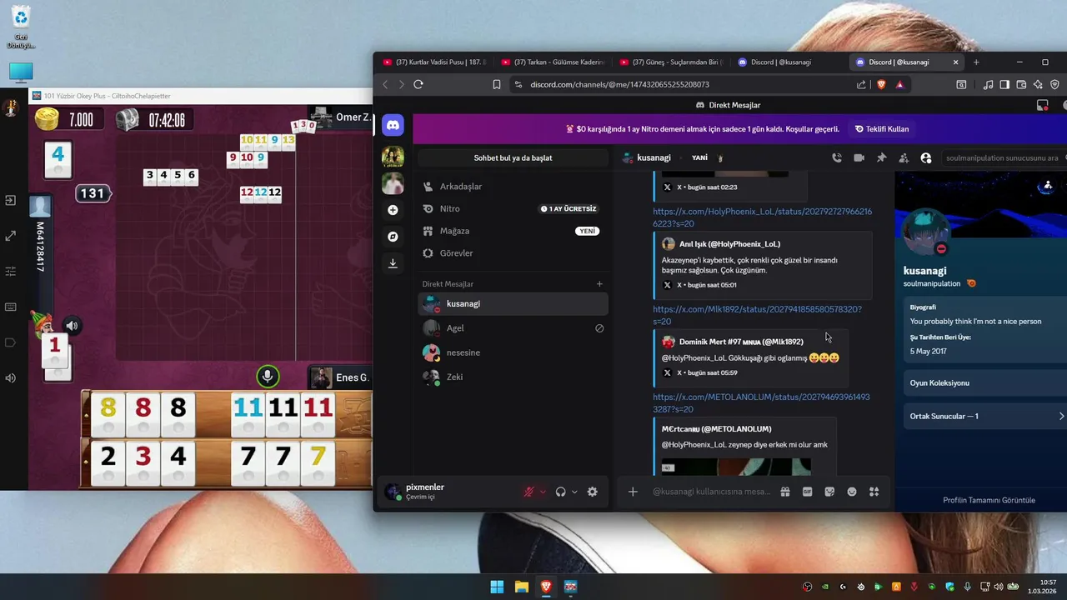Click Profilin Tamamını Görüntüle

[989, 500]
